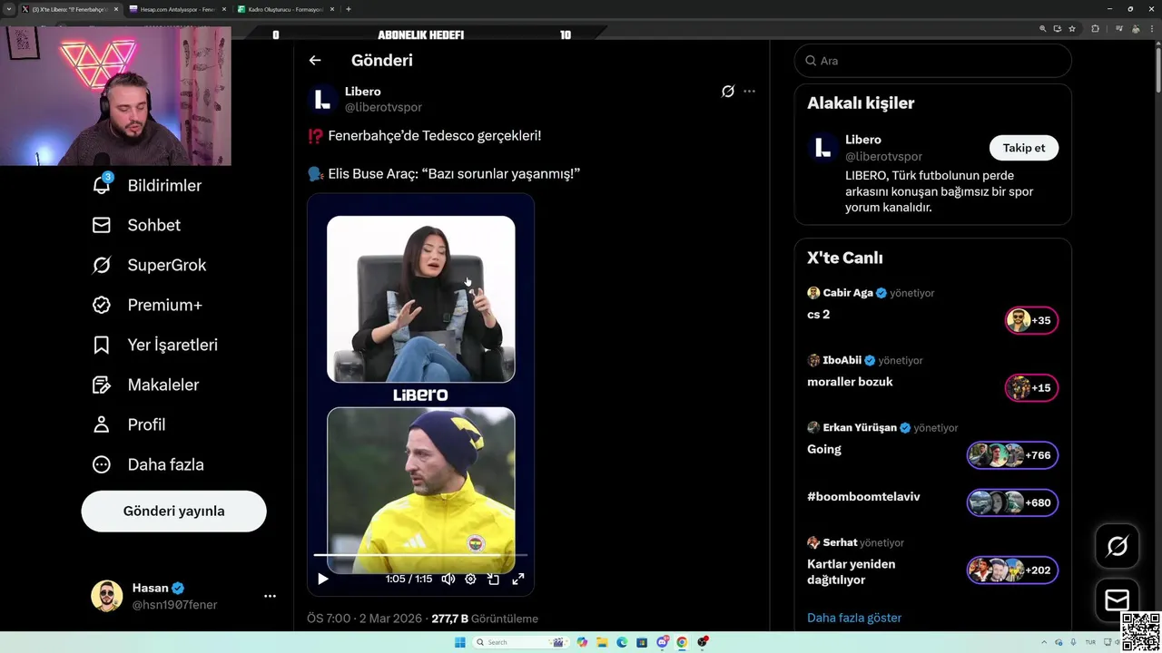Image resolution: width=1162 pixels, height=653 pixels.
Task: Open the TUR language indicator in tray
Action: click(1090, 642)
